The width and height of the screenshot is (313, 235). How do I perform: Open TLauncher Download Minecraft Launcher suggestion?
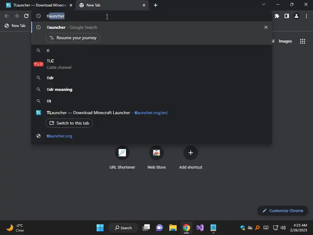(152, 113)
